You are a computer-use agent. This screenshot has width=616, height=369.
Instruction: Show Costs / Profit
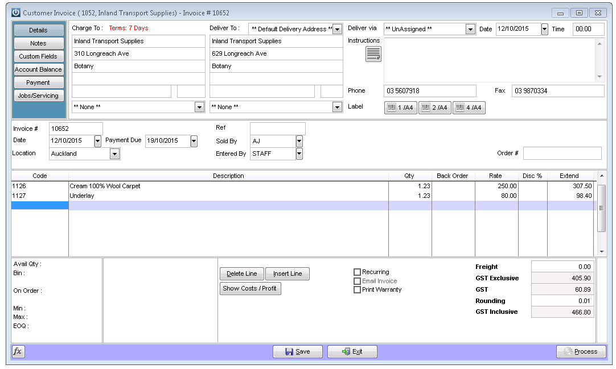[x=250, y=289]
